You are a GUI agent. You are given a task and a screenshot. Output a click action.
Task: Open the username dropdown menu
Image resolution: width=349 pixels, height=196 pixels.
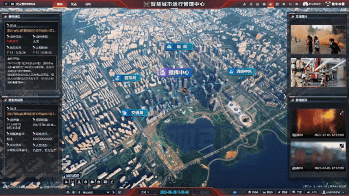click(x=333, y=192)
